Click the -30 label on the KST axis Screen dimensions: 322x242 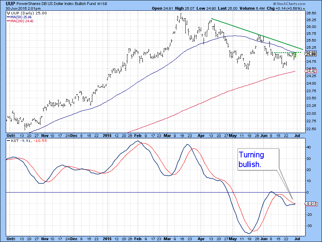click(x=308, y=226)
